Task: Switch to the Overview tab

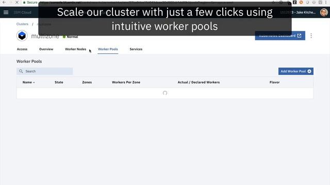Action: click(46, 49)
